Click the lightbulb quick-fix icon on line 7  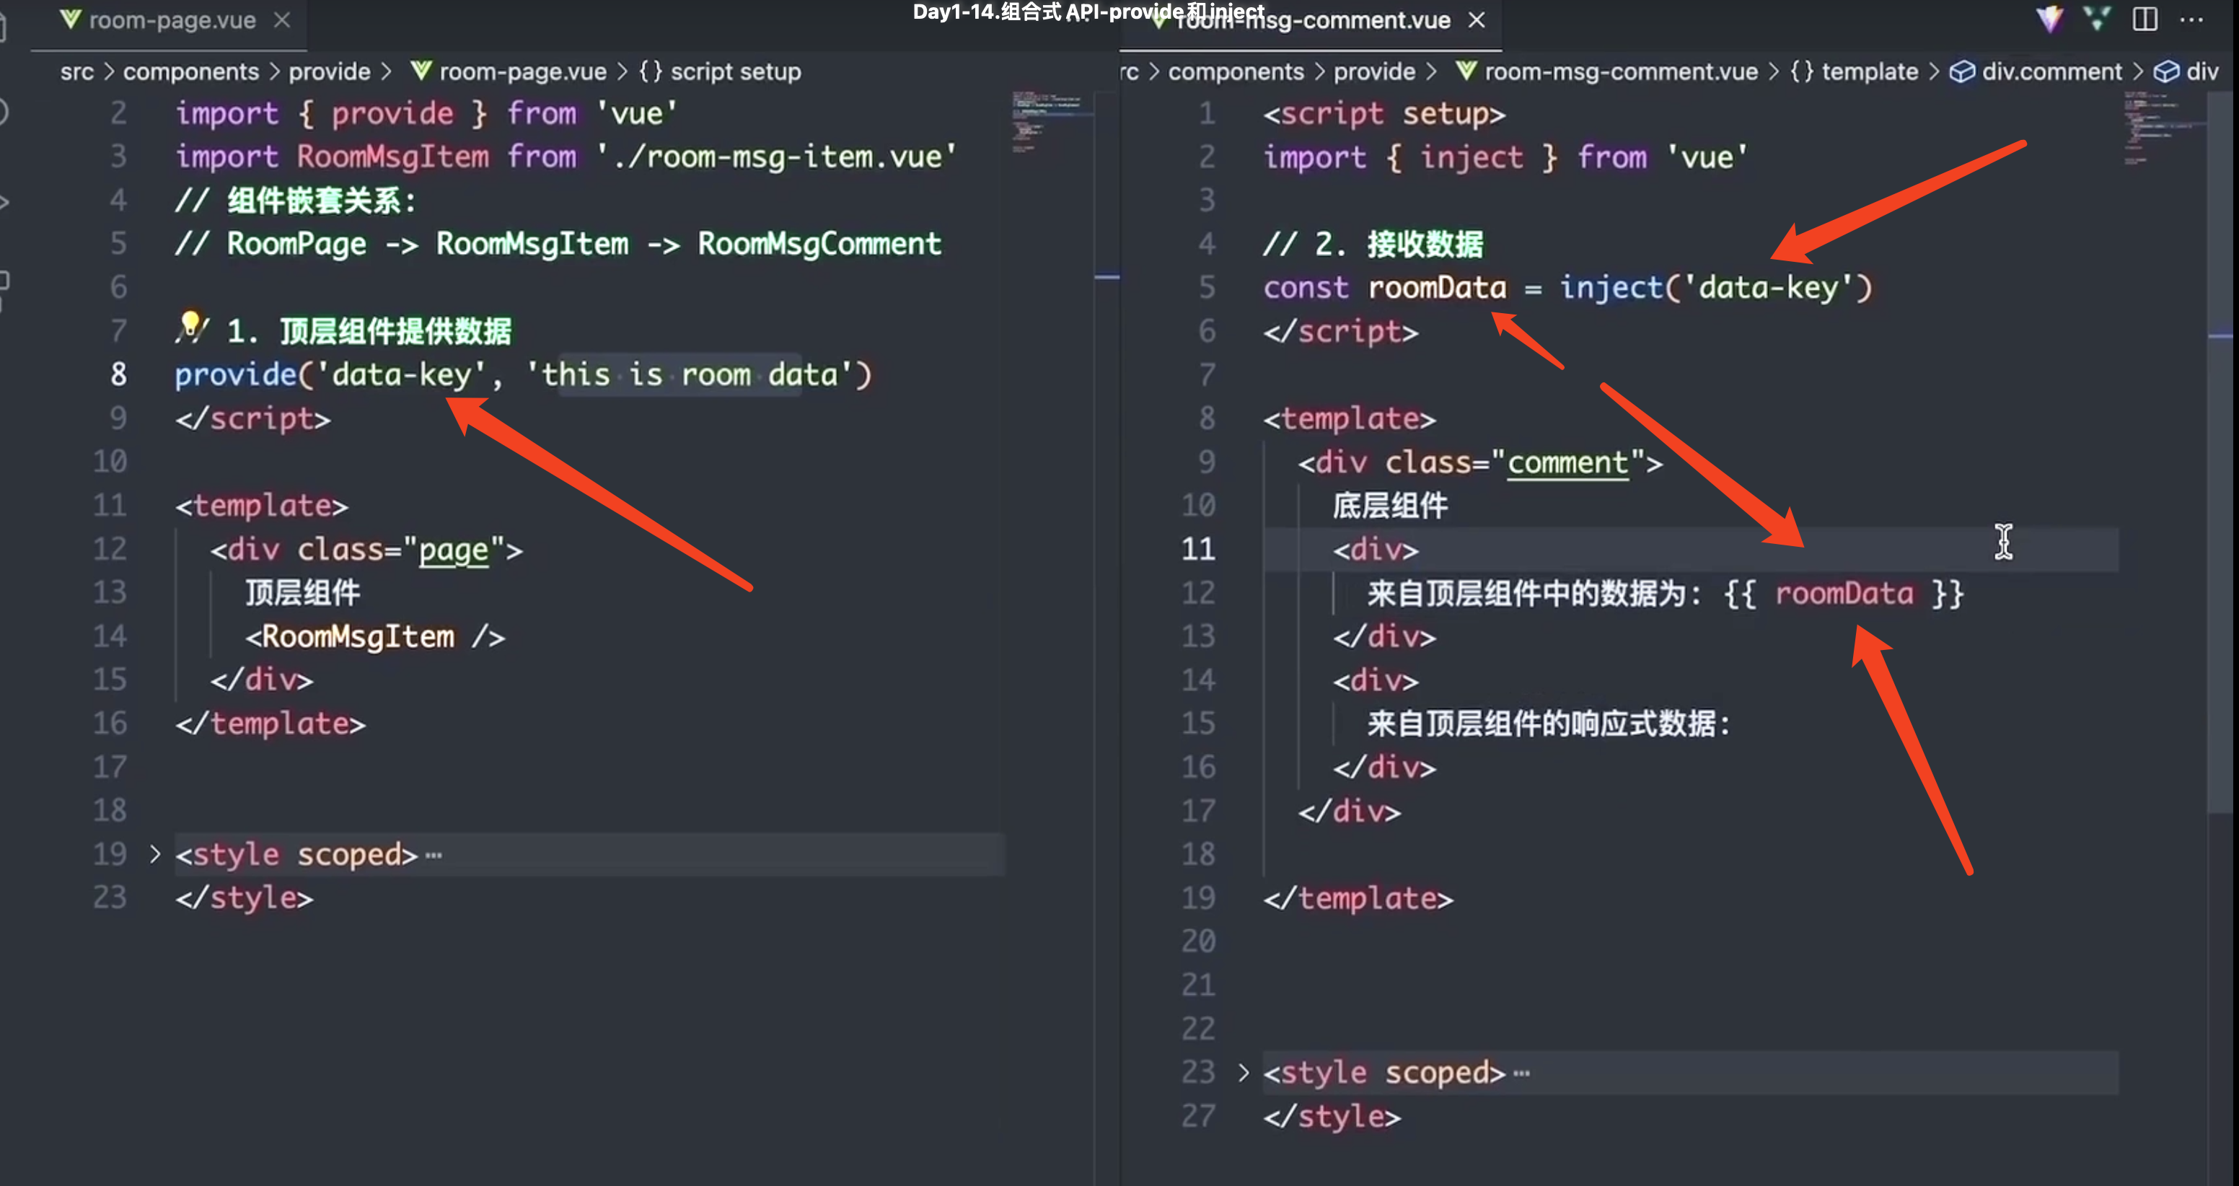pyautogui.click(x=190, y=323)
